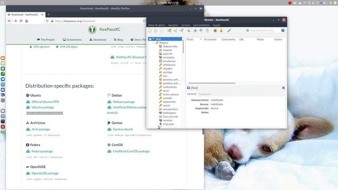
Task: Click the KeePassXC website logo
Action: coord(105,30)
